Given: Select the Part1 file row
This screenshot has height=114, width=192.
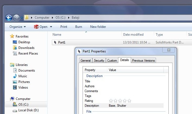Looking at the screenshot, I should pyautogui.click(x=122, y=42).
